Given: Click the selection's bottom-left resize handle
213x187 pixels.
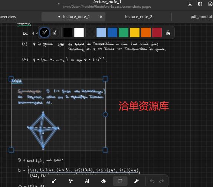Looking at the screenshot, I should pyautogui.click(x=11, y=150).
